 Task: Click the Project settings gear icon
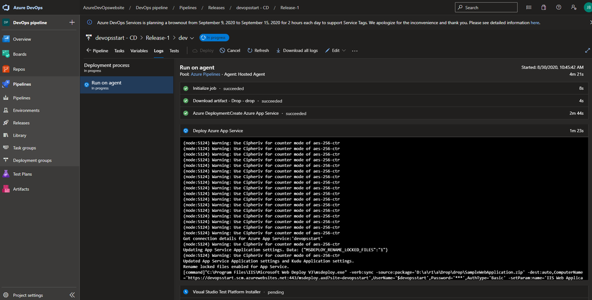click(x=6, y=295)
